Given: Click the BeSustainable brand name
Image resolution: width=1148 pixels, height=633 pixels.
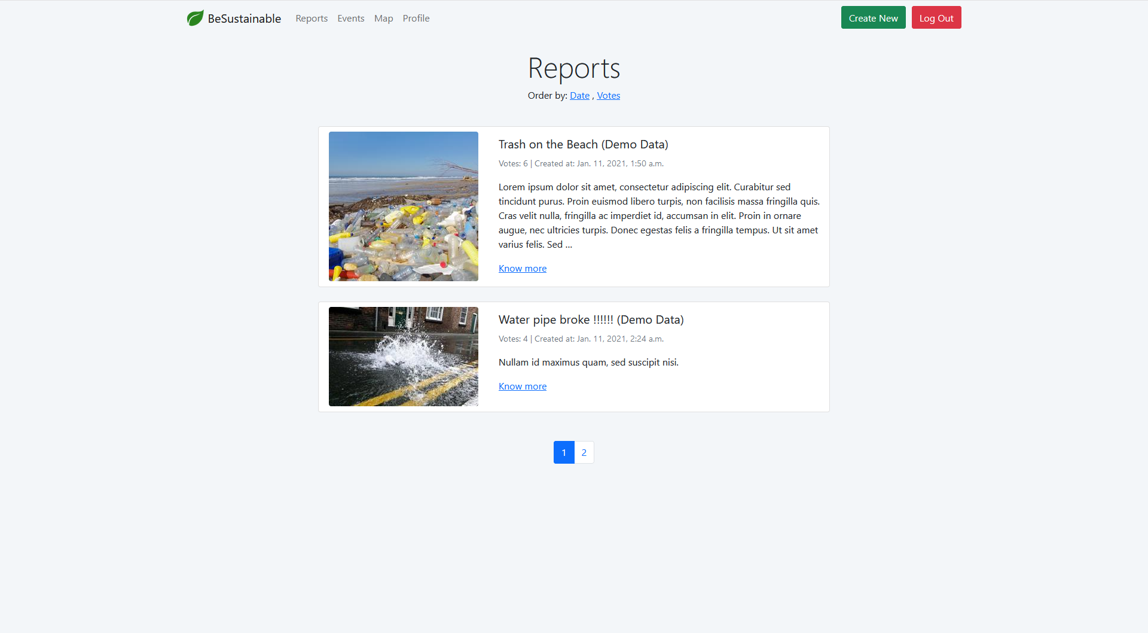Looking at the screenshot, I should [244, 19].
